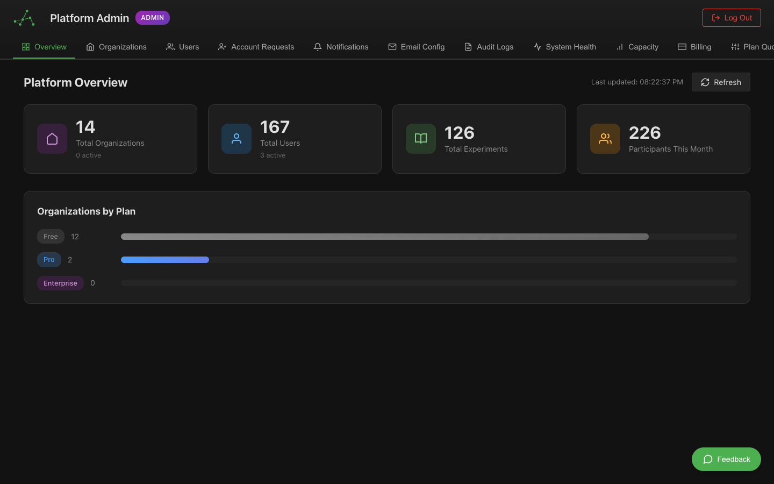Switch to the Overview tab
The image size is (774, 484).
44,47
